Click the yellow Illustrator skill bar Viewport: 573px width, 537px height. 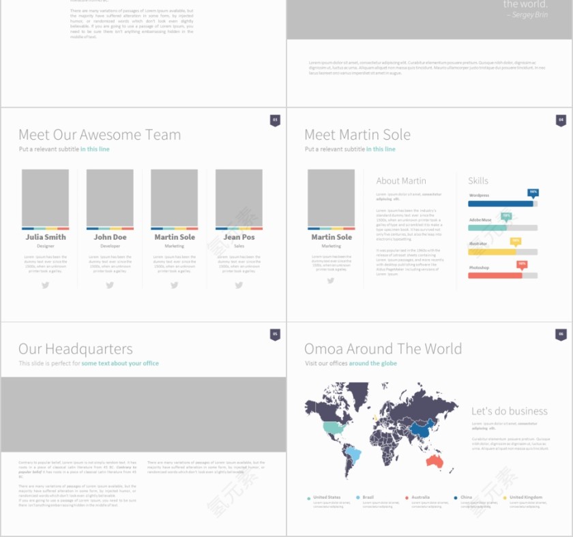click(492, 252)
